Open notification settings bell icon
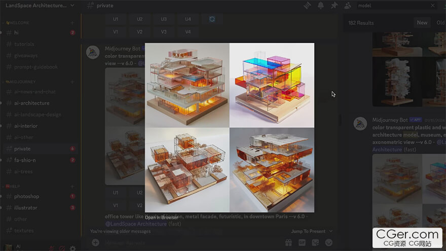The height and width of the screenshot is (251, 446). tap(320, 6)
